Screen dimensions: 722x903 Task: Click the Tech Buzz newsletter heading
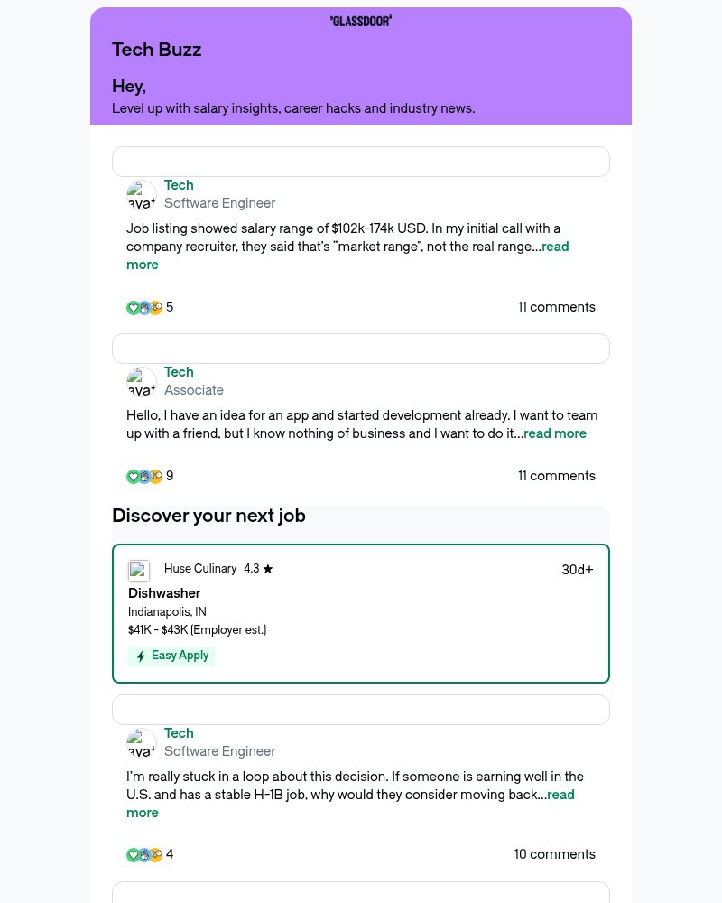(156, 50)
